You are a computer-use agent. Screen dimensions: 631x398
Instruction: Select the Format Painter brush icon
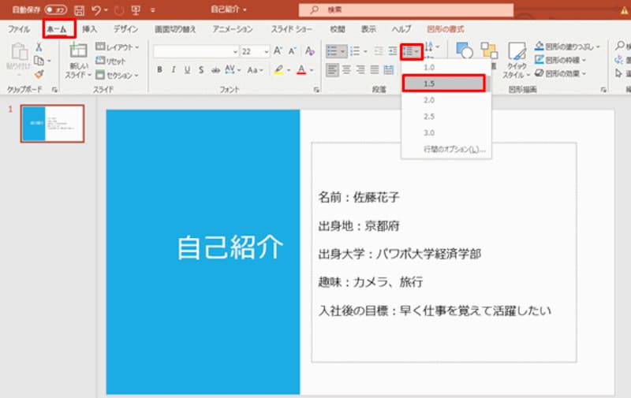(39, 74)
